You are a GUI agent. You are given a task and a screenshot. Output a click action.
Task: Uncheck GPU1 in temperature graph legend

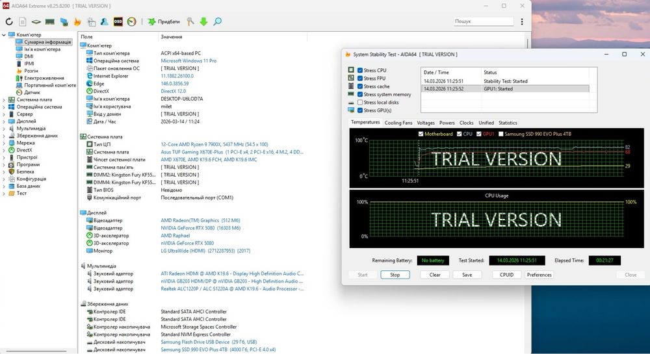tap(479, 134)
